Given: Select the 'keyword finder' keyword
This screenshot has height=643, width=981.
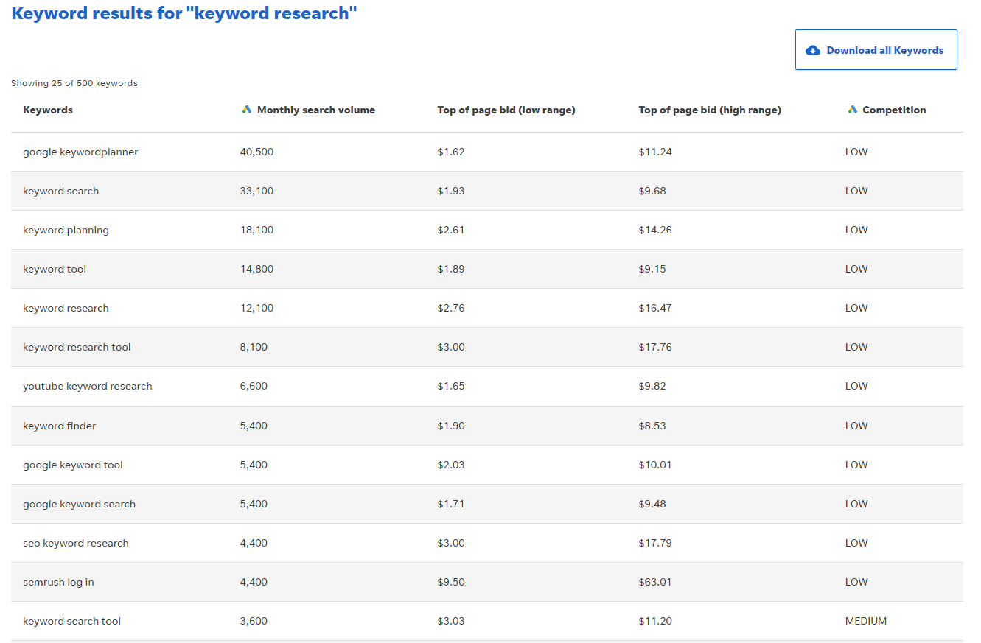Looking at the screenshot, I should [x=60, y=426].
